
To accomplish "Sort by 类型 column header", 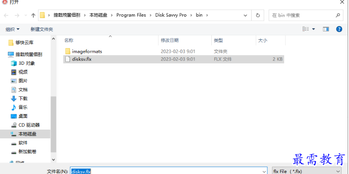I will [218, 40].
